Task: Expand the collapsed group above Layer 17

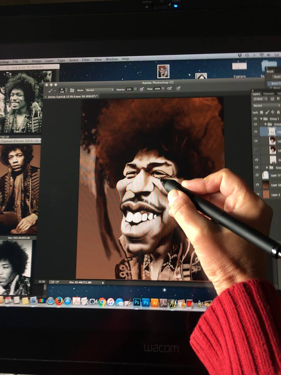Action: tap(267, 168)
